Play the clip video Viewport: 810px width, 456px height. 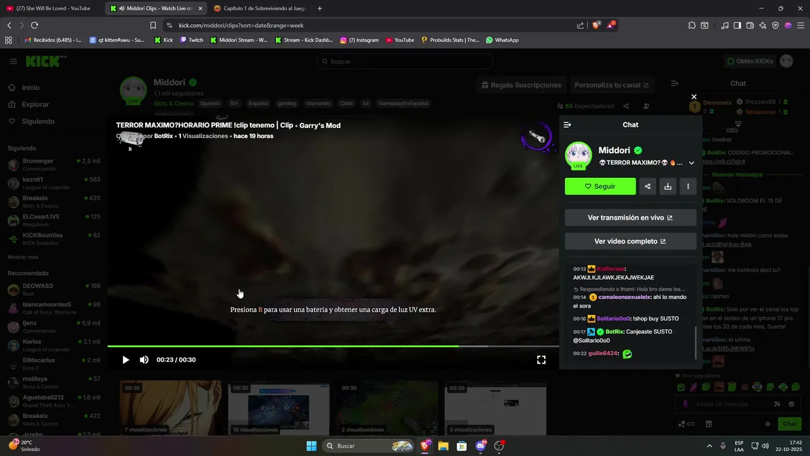125,360
